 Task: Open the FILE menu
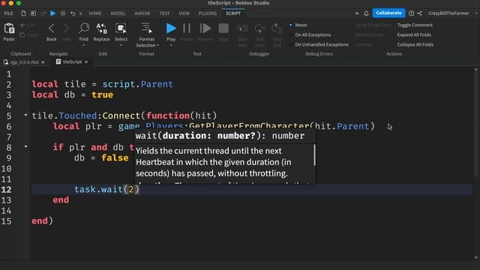coord(8,13)
